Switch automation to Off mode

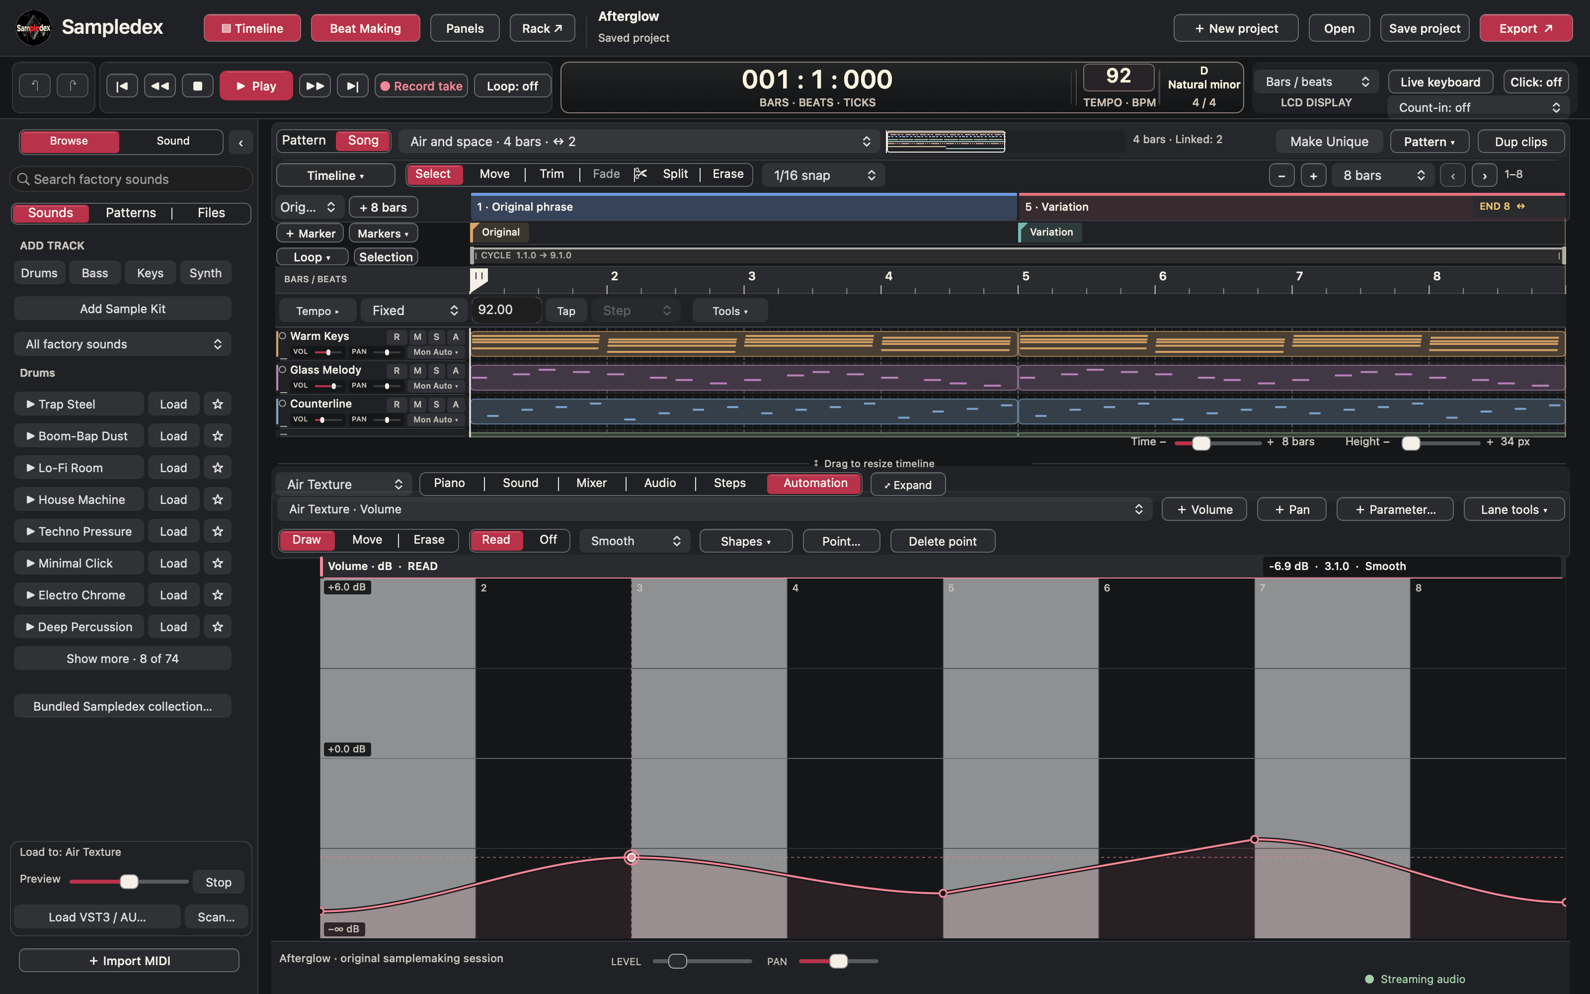click(x=548, y=540)
